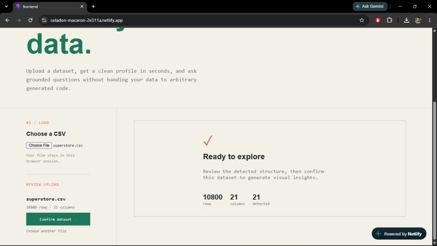Select the Ready to explore heading
This screenshot has width=437, height=246.
coord(234,156)
